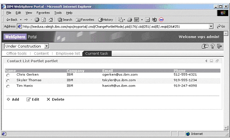
Task: Open the History toolbar button
Action: tap(106, 20)
